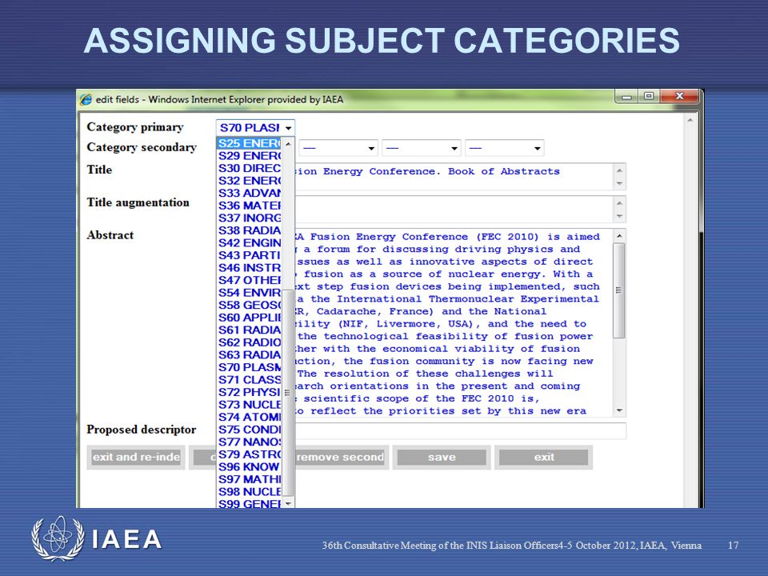The width and height of the screenshot is (768, 576).
Task: Select S99 GENER category entry
Action: click(x=250, y=503)
